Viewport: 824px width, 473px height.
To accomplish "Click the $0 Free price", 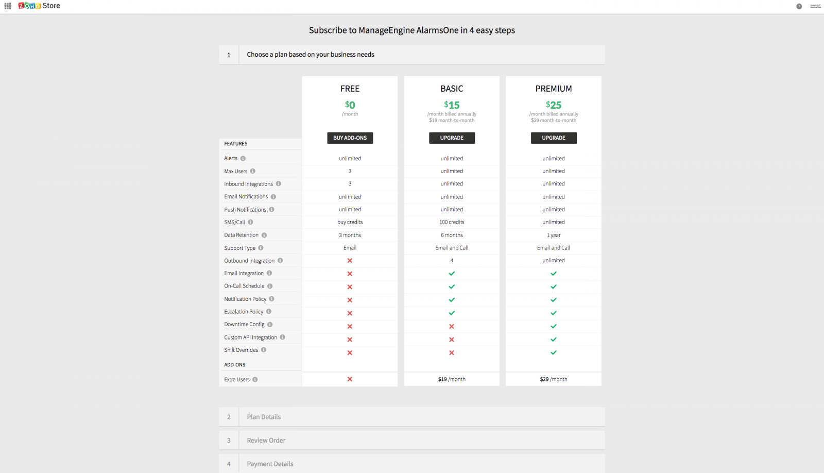I will [x=350, y=105].
